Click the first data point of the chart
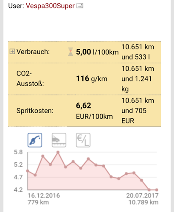This screenshot has width=174, height=212. click(x=28, y=171)
